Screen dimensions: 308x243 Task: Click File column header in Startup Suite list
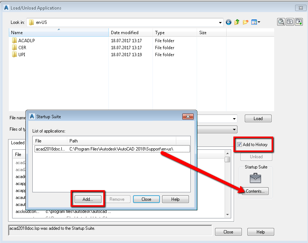click(50, 141)
